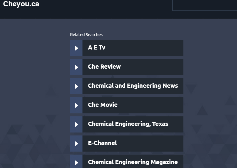Open the Che Review search link
Viewport: 237px width, 168px height.
coord(104,67)
